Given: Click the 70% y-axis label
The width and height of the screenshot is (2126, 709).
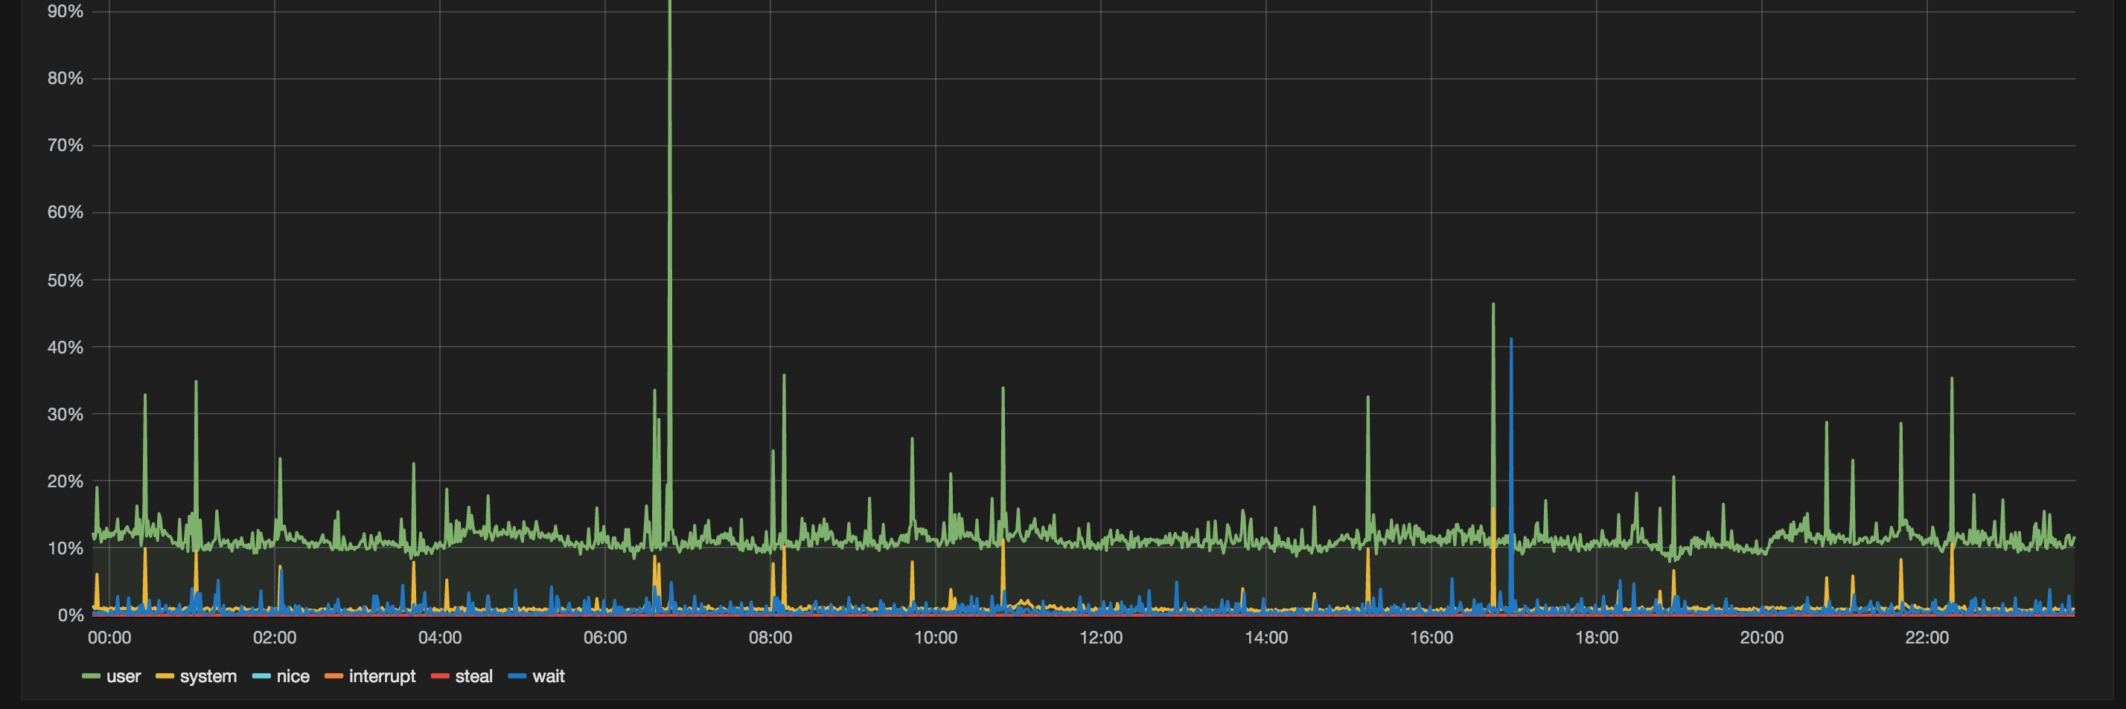Looking at the screenshot, I should [66, 146].
